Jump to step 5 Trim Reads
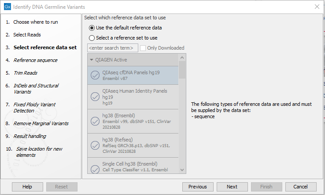Image resolution: width=325 pixels, height=195 pixels. tap(25, 73)
